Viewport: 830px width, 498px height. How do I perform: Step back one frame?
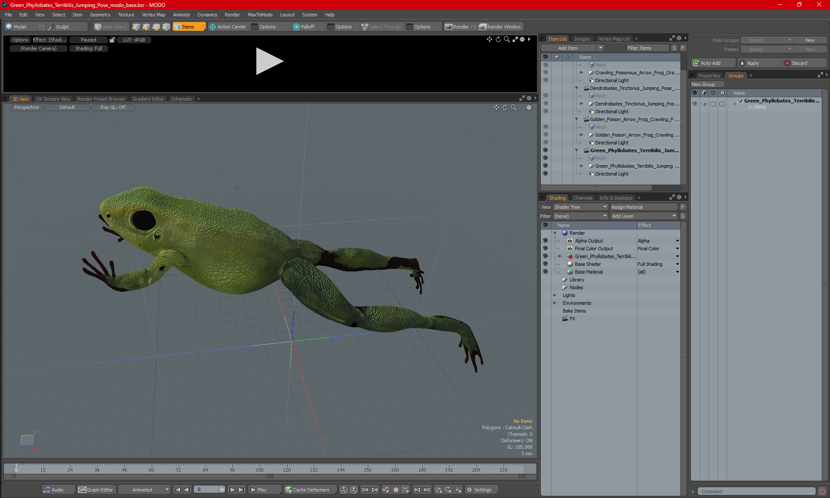pyautogui.click(x=187, y=490)
